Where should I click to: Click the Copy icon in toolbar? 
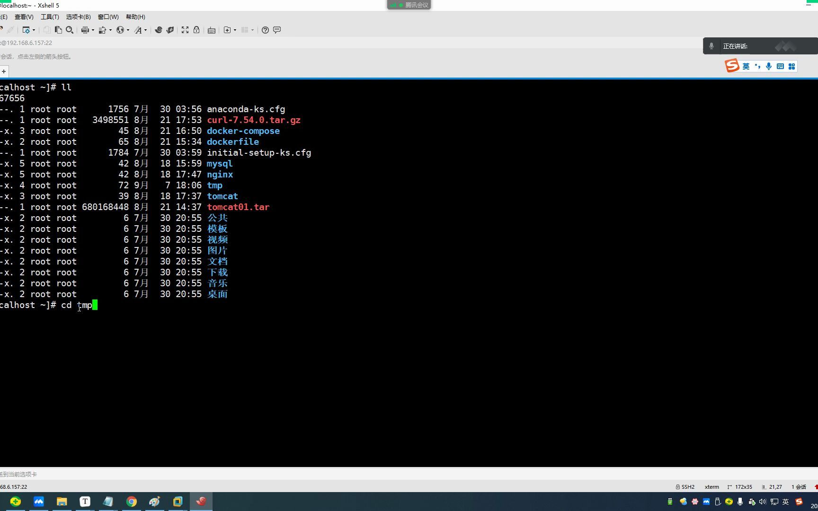tap(46, 30)
